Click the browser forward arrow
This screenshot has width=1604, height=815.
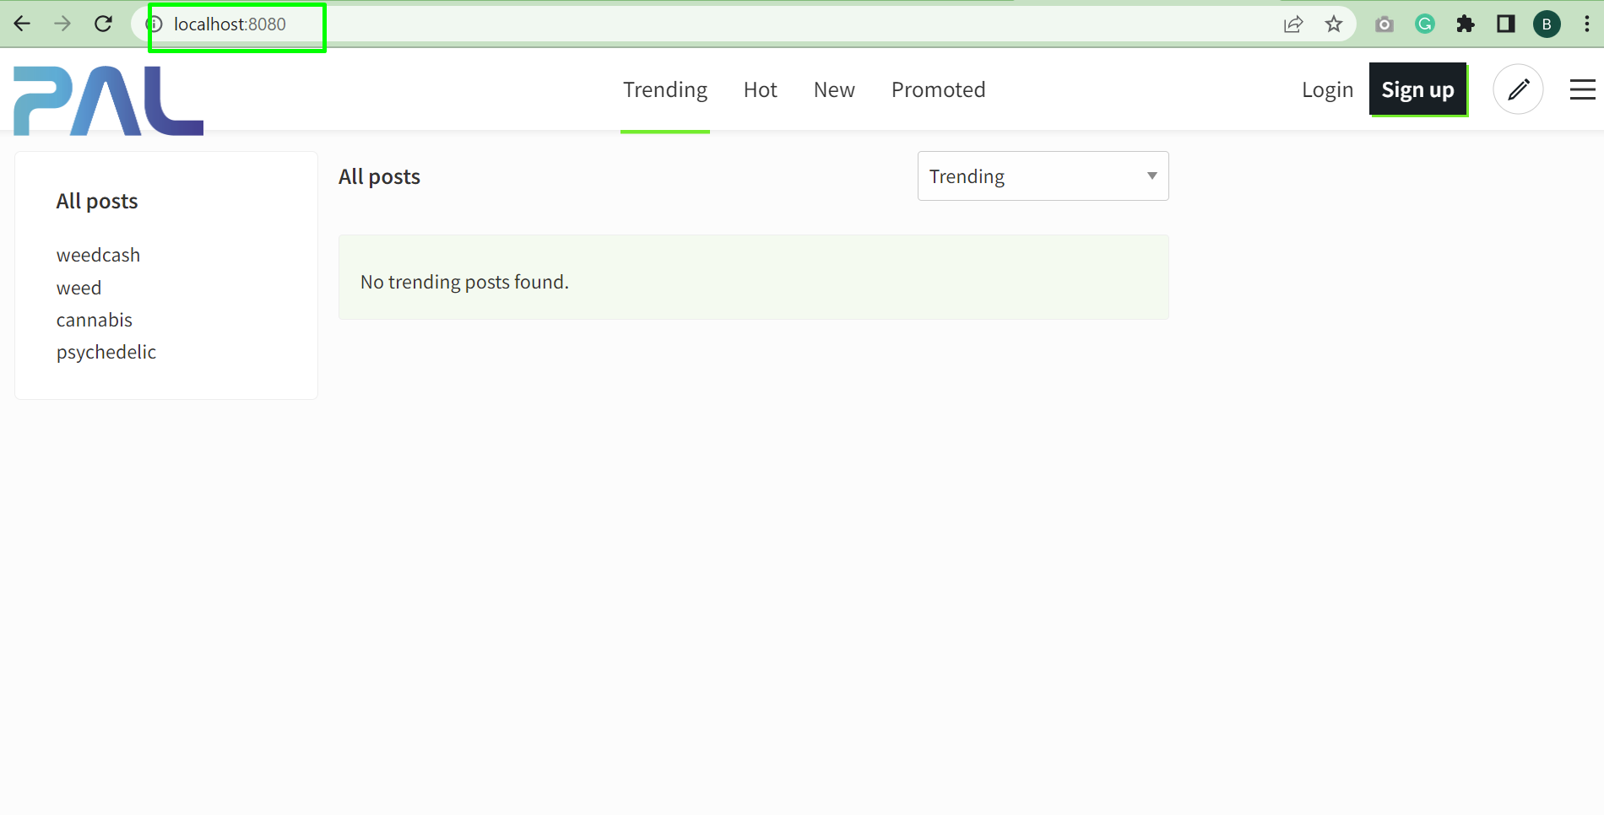(x=62, y=24)
